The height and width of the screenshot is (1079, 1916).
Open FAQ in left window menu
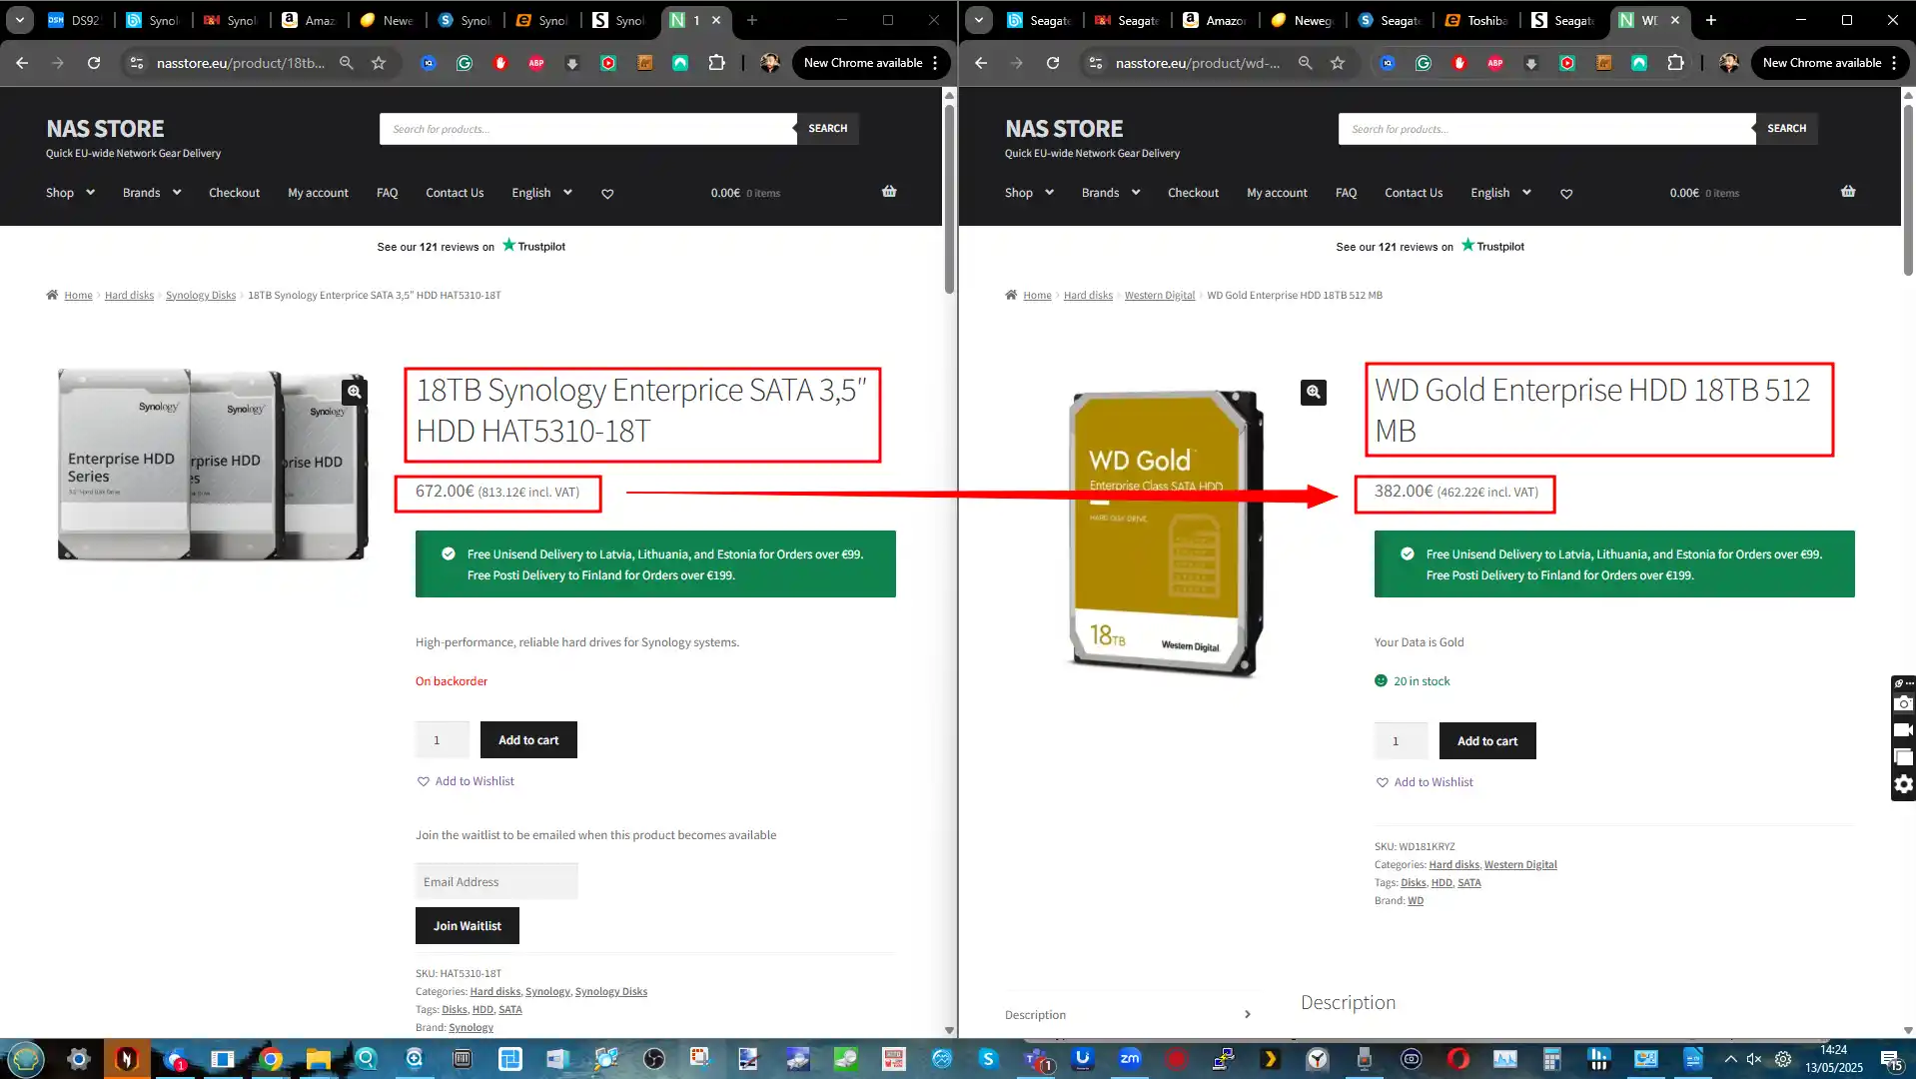point(387,193)
